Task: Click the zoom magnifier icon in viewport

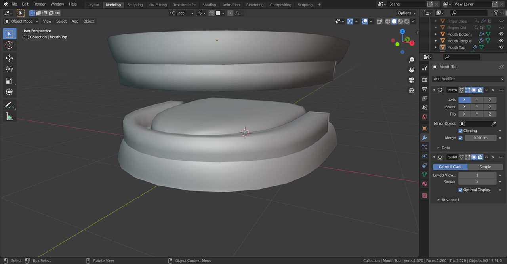Action: point(412,60)
